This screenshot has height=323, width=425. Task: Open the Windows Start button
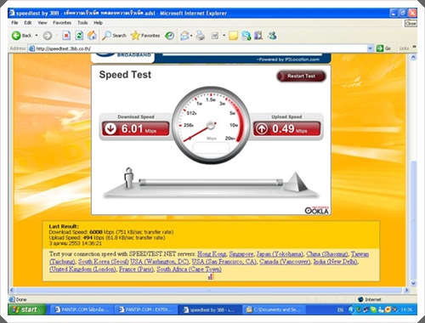(x=27, y=309)
